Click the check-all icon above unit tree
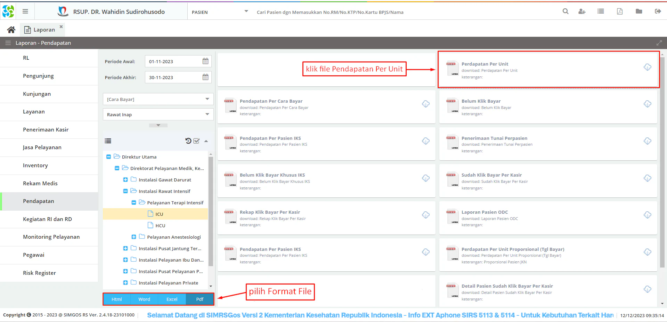The height and width of the screenshot is (322, 667). tap(196, 141)
